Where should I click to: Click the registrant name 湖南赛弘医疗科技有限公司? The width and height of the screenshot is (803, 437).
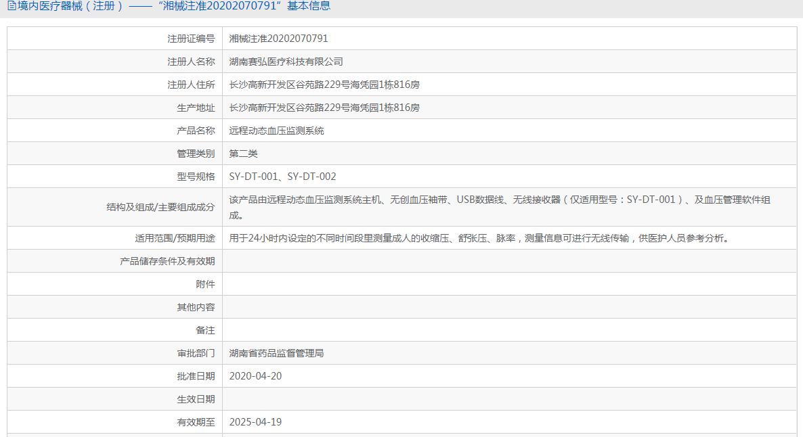[286, 62]
